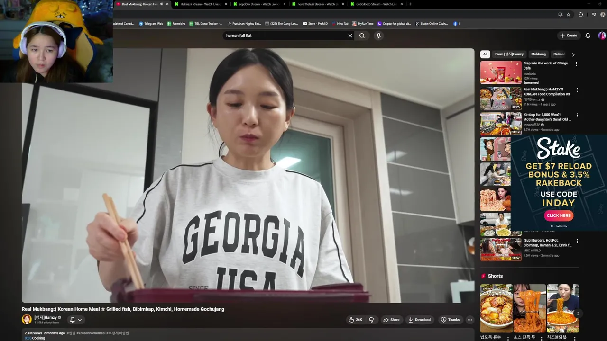The width and height of the screenshot is (607, 341).
Task: Open TGL Dono Tracker bookmark
Action: 205,23
